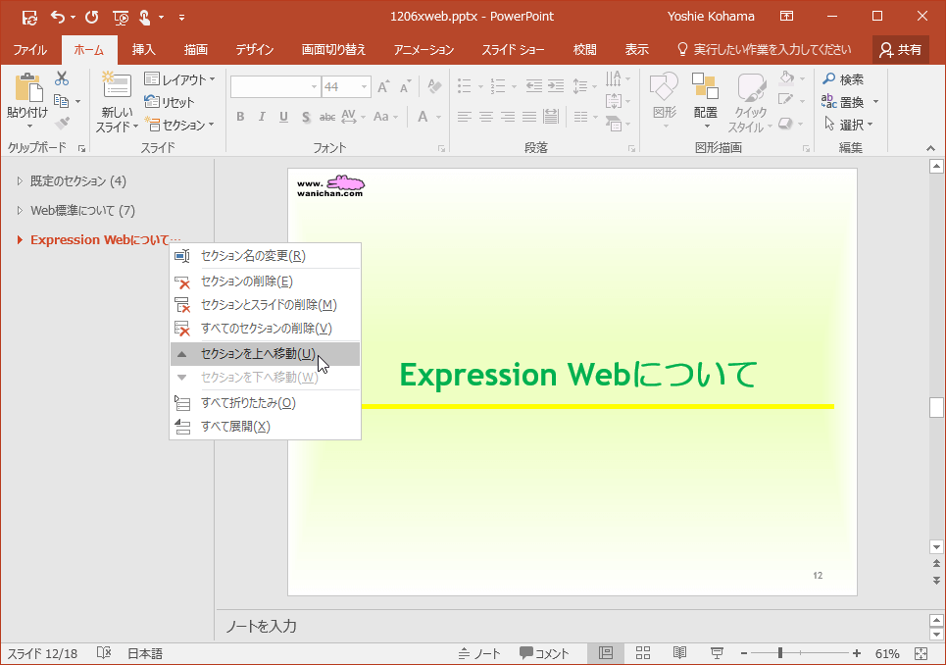Open the Layout (レイアウト) dropdown
The width and height of the screenshot is (946, 665).
point(179,79)
